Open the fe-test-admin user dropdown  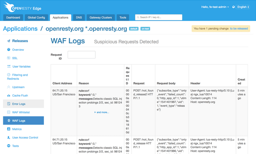pyautogui.click(x=215, y=7)
